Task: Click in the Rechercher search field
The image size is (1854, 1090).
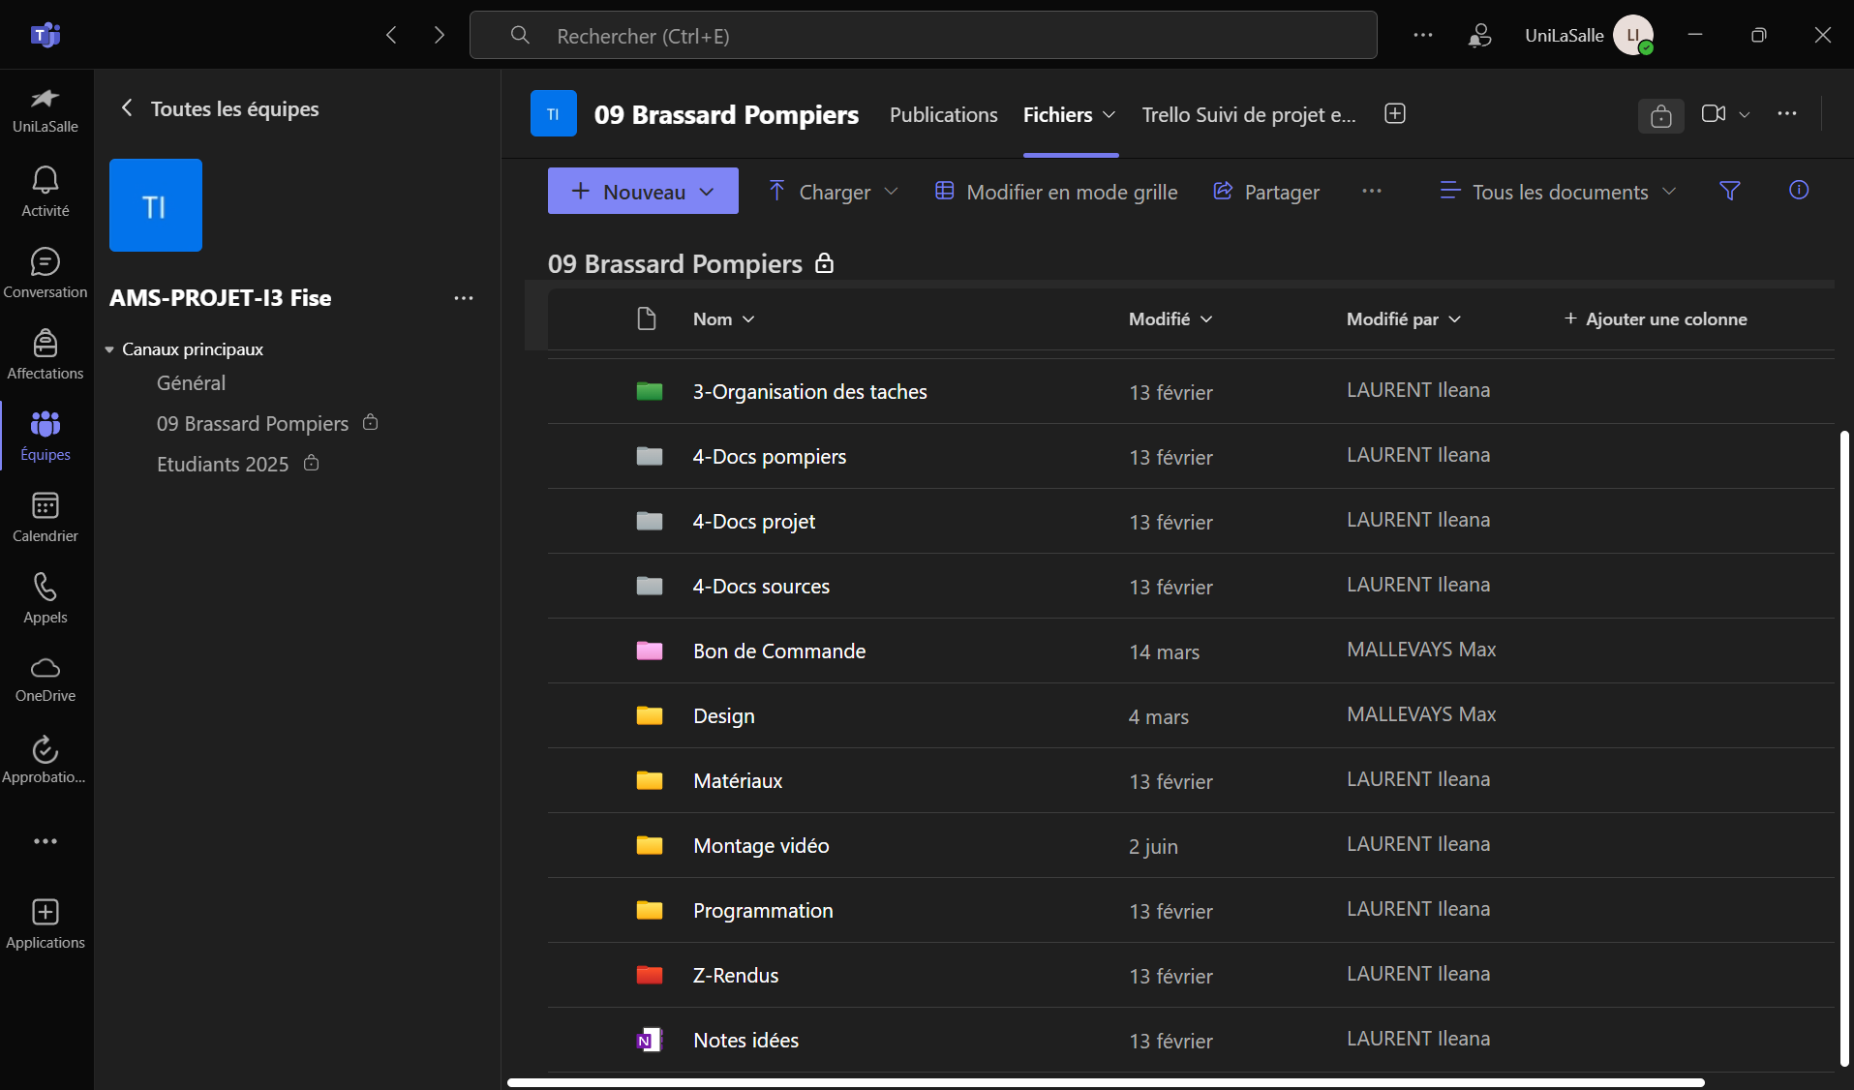Action: click(x=923, y=36)
